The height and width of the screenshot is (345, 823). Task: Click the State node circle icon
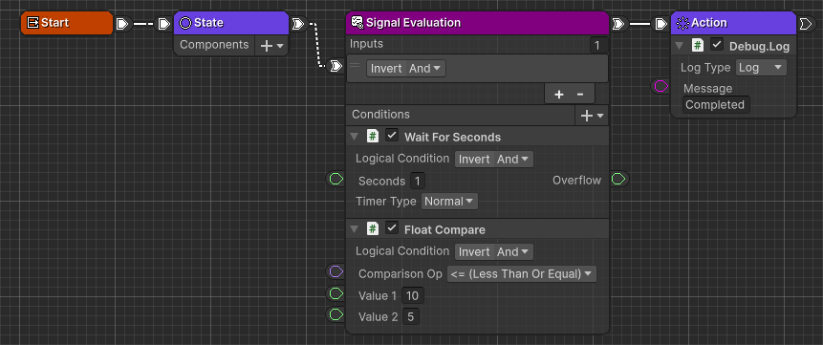coord(185,23)
